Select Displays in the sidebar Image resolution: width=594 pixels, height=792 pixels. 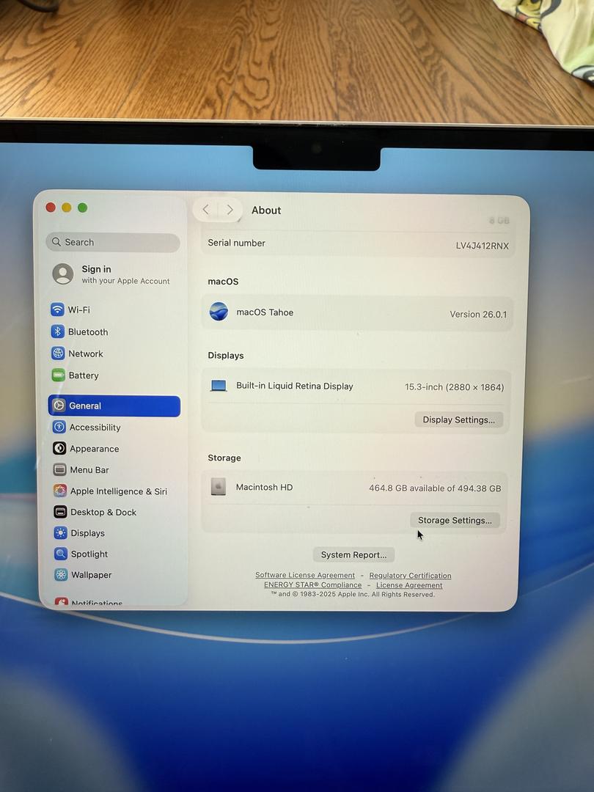[87, 533]
